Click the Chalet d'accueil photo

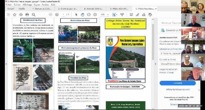(88, 65)
